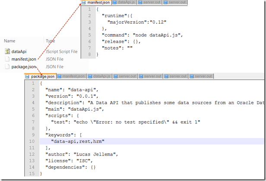Place cursor on the "test": "echo ..." line
Viewport: 266px width, 181px height.
[126, 122]
